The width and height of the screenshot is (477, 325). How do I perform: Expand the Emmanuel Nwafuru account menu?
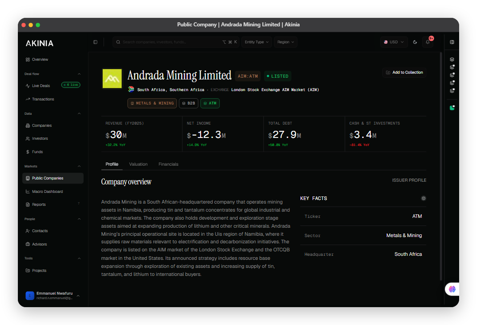tap(78, 296)
